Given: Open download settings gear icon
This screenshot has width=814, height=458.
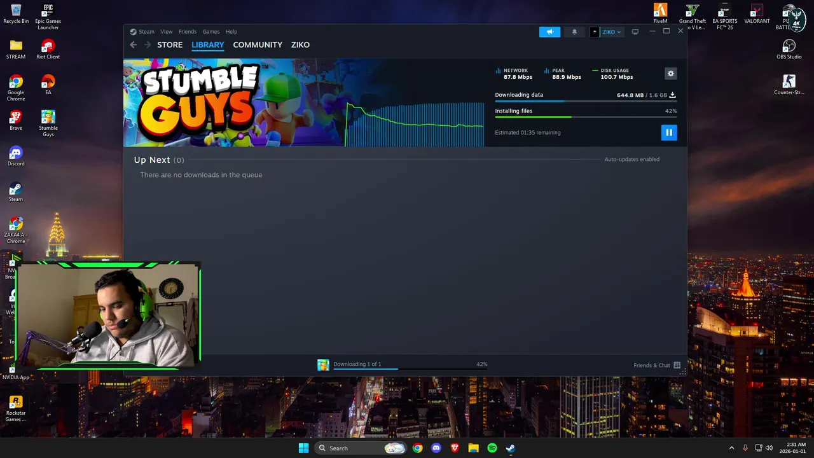Looking at the screenshot, I should (x=670, y=74).
